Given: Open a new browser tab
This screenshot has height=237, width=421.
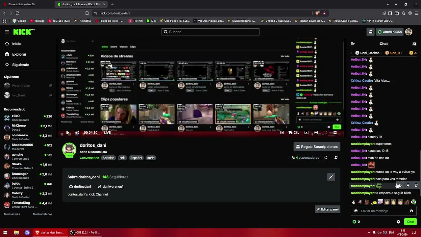Looking at the screenshot, I should pyautogui.click(x=112, y=4).
